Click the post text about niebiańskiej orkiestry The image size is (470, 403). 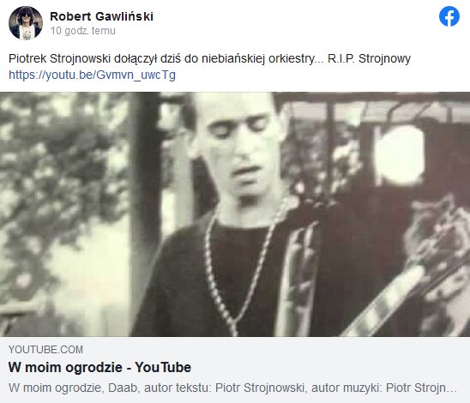click(x=209, y=58)
